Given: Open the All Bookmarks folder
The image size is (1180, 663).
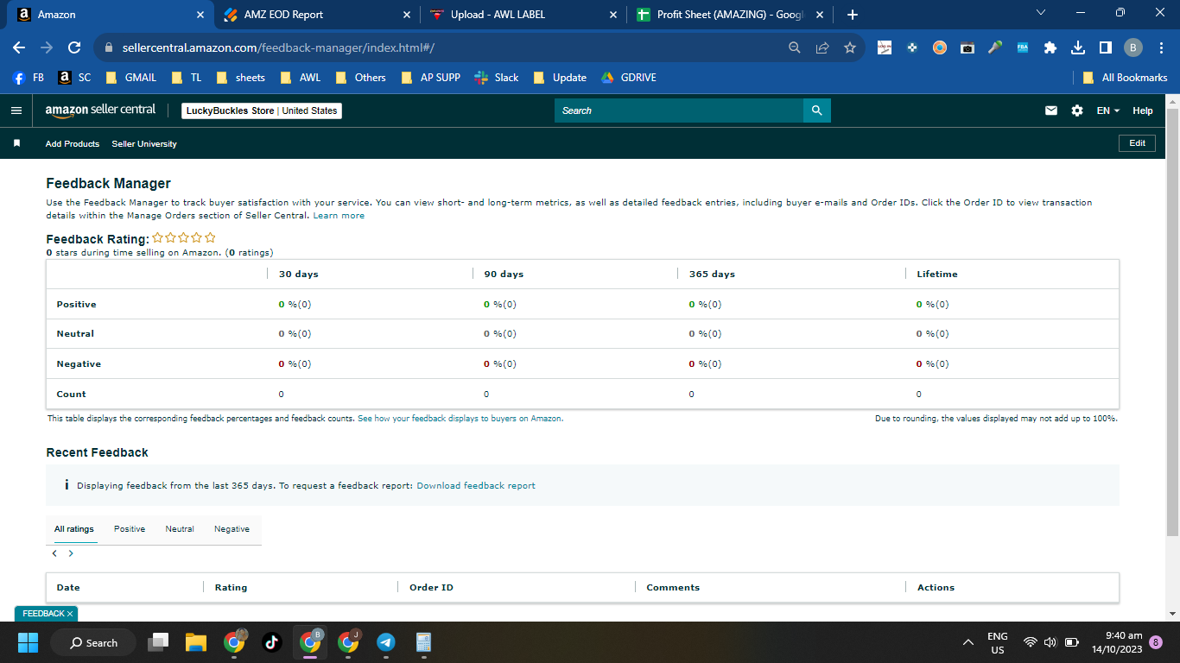Looking at the screenshot, I should point(1125,78).
